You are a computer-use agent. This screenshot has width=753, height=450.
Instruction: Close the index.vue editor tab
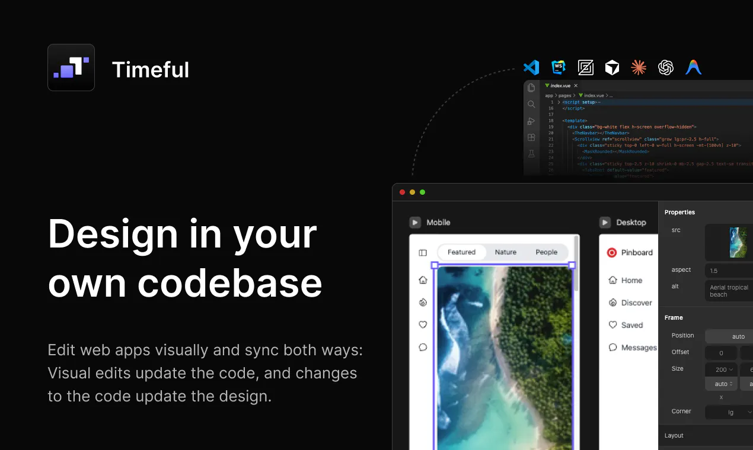coord(576,86)
